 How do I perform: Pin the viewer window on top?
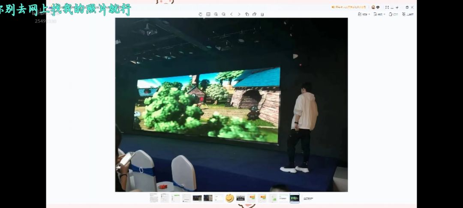[397, 7]
